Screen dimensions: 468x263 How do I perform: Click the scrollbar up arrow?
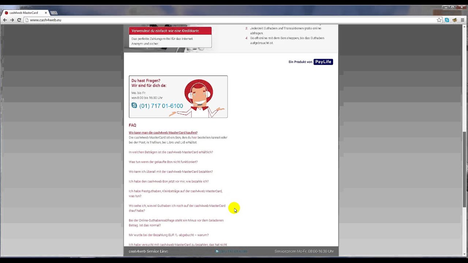coord(465,27)
